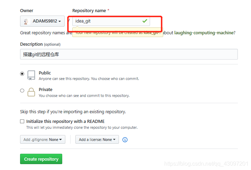This screenshot has width=251, height=170.
Task: Click the Create repository button
Action: (41, 159)
